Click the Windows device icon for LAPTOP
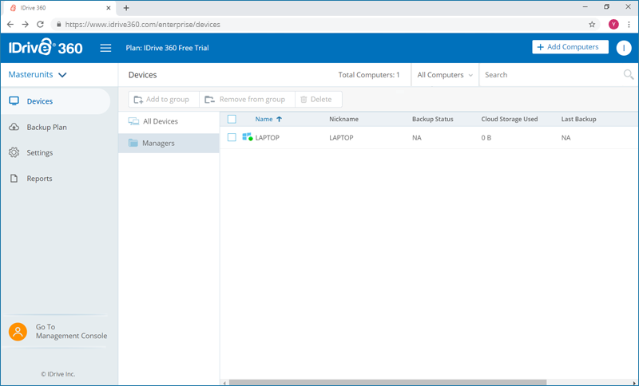The width and height of the screenshot is (639, 386). pos(247,137)
